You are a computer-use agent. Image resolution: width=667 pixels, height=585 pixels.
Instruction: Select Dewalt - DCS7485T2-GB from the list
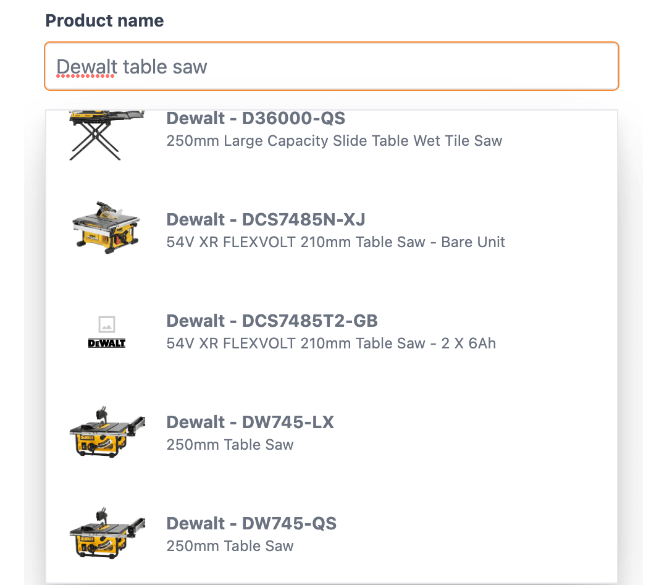[272, 321]
